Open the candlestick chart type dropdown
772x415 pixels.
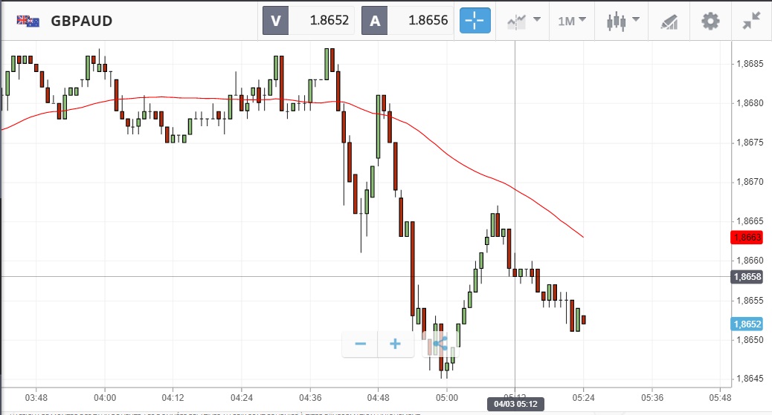point(623,21)
